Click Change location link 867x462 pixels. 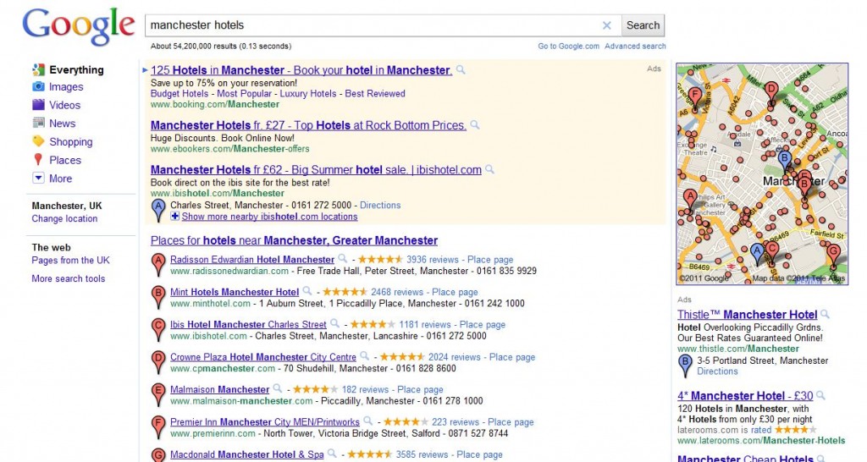(64, 219)
